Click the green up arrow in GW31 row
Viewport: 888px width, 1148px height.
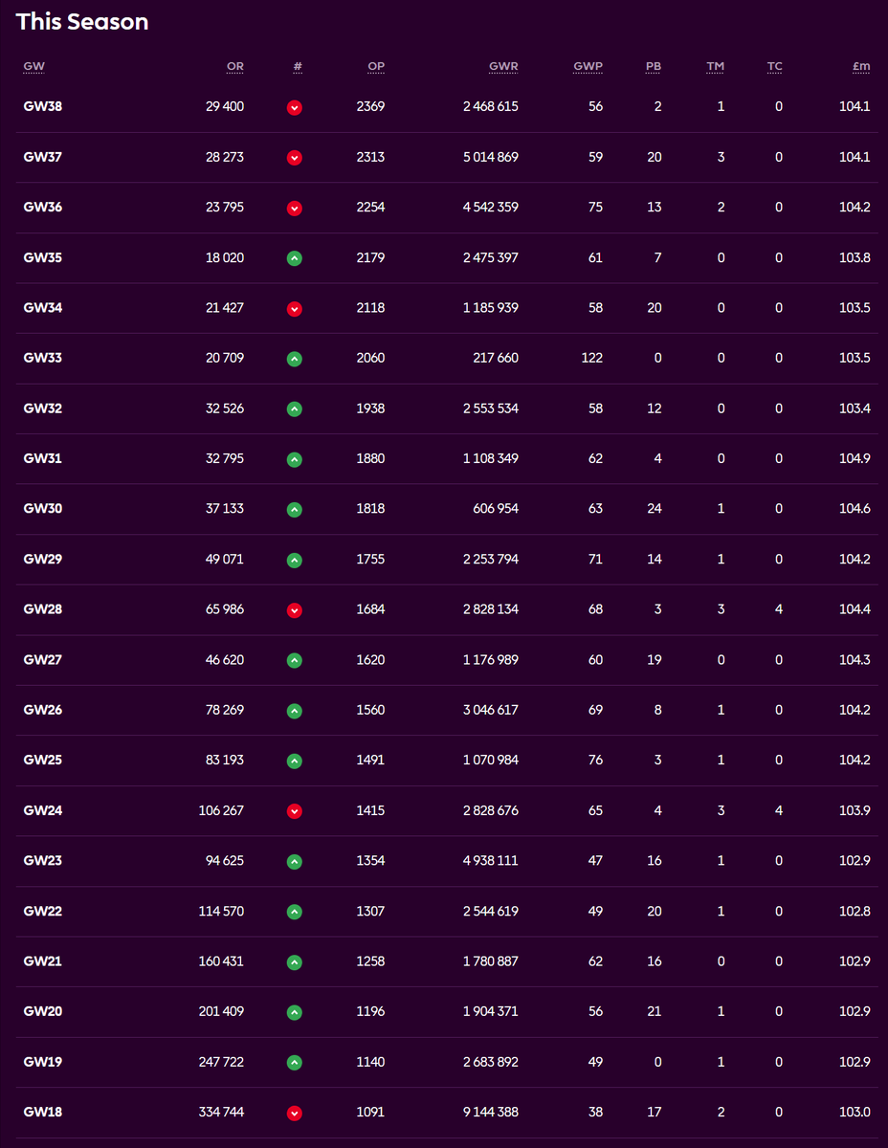coord(295,459)
